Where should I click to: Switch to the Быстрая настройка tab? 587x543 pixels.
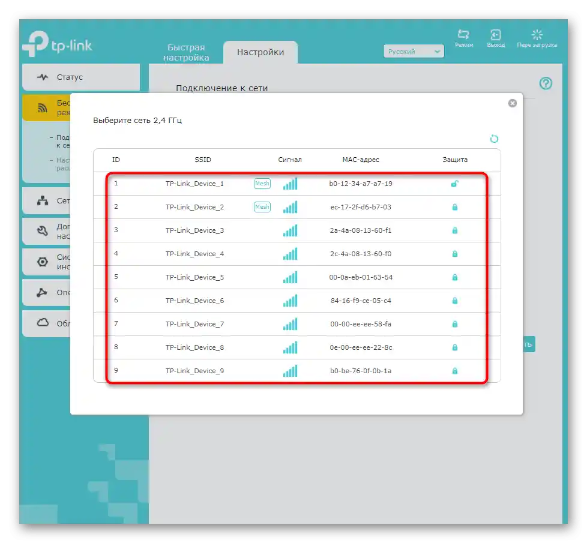[186, 52]
